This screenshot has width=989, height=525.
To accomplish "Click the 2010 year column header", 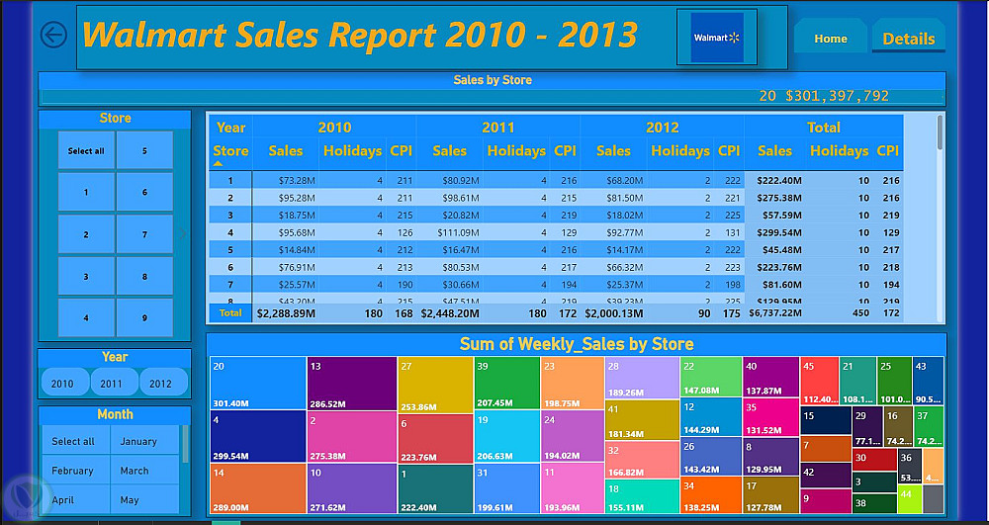I will [334, 128].
